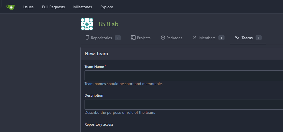Click the Gitea teacup logo
This screenshot has width=283, height=132.
point(11,7)
